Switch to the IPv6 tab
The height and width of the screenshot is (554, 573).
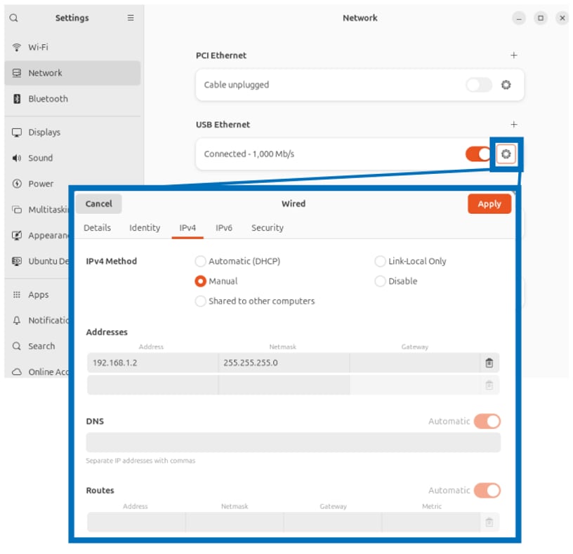[224, 228]
